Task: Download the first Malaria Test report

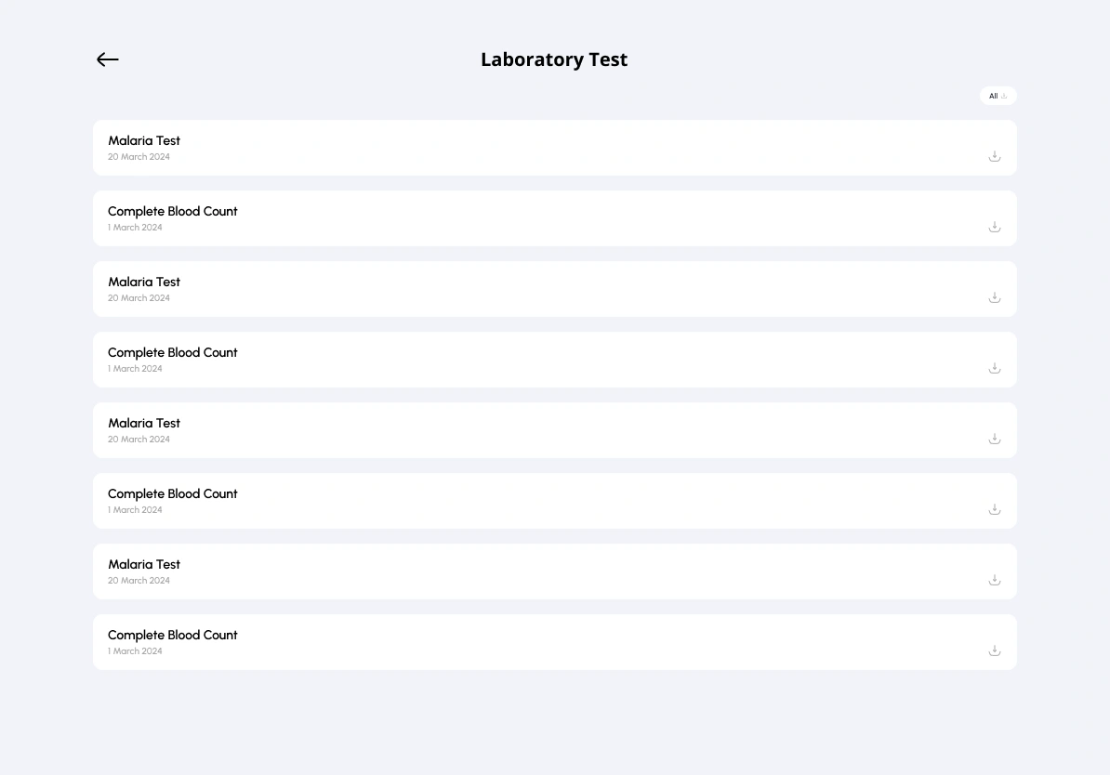Action: (x=994, y=156)
